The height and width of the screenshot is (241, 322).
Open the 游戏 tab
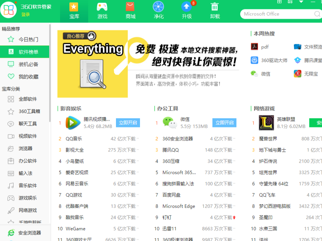click(102, 11)
